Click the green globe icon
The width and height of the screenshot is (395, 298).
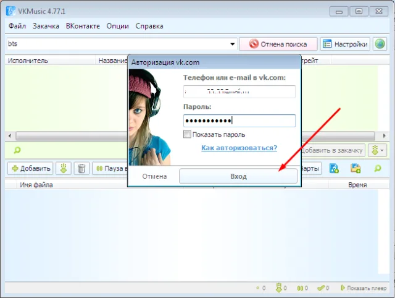[380, 44]
